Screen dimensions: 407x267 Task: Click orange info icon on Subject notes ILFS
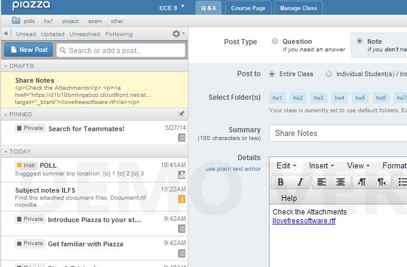point(182,199)
